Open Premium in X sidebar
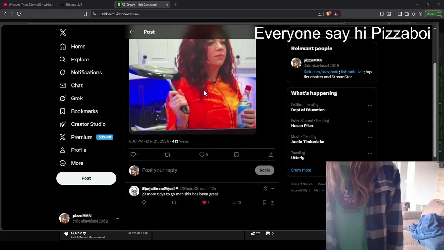 pyautogui.click(x=86, y=137)
